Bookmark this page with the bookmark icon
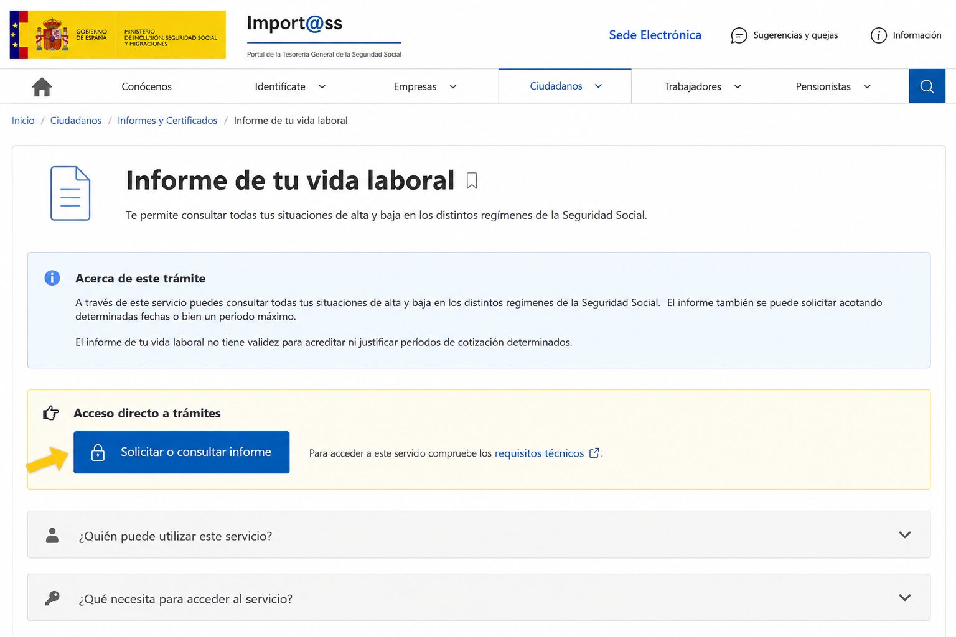This screenshot has height=637, width=956. pos(472,181)
